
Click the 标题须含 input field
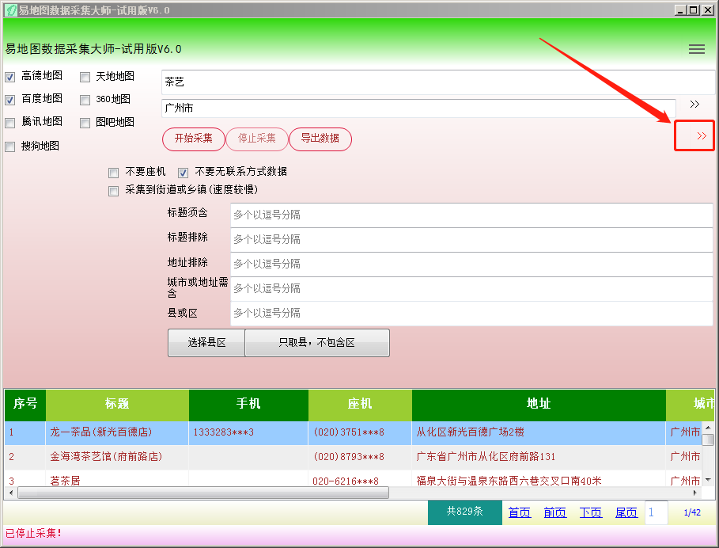pyautogui.click(x=471, y=215)
